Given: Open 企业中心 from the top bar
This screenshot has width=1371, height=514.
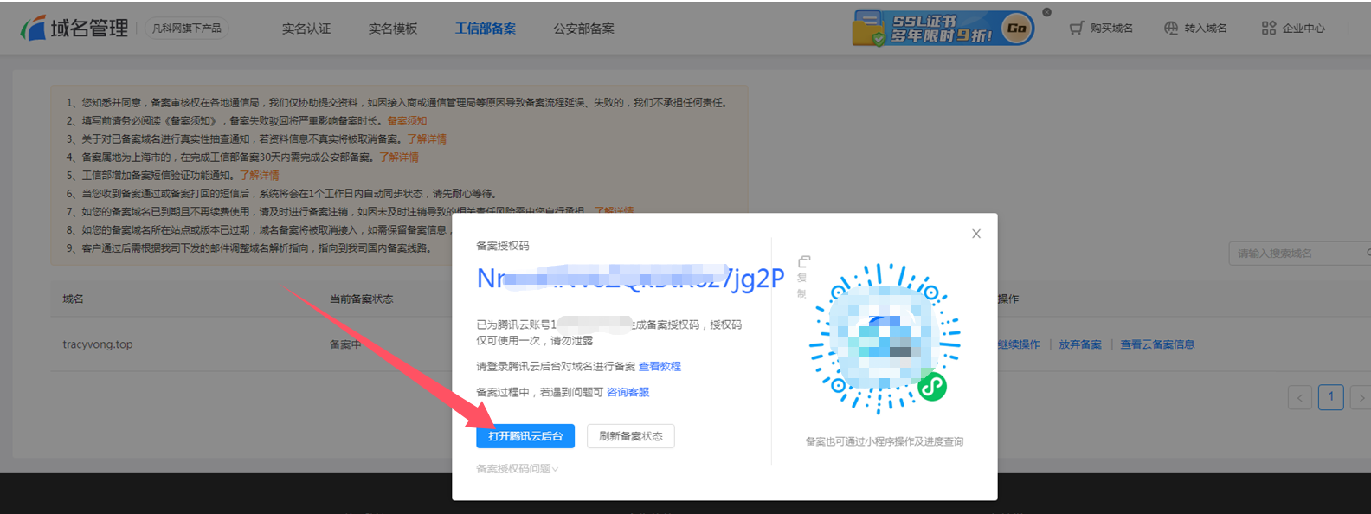Looking at the screenshot, I should [1303, 29].
